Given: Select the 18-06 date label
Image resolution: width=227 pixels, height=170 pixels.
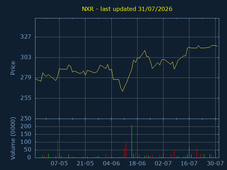Looking at the screenshot, I should click(x=137, y=164).
